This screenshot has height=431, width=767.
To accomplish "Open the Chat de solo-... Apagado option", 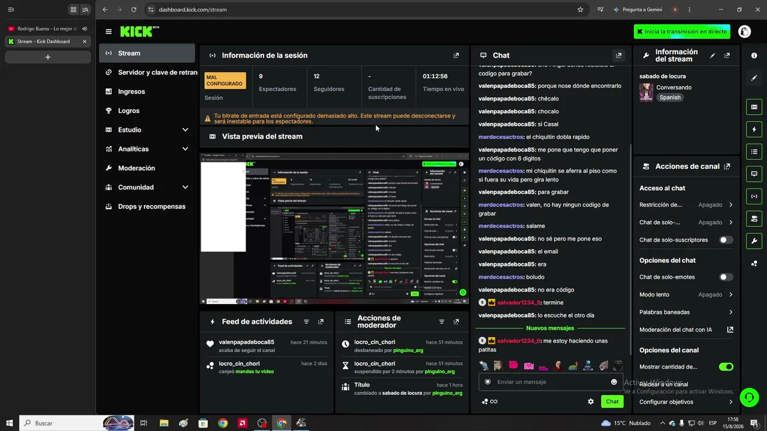I will click(686, 222).
